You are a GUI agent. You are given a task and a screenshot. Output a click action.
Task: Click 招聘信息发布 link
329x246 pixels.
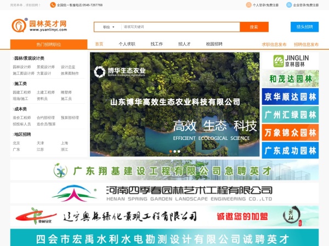point(306,44)
